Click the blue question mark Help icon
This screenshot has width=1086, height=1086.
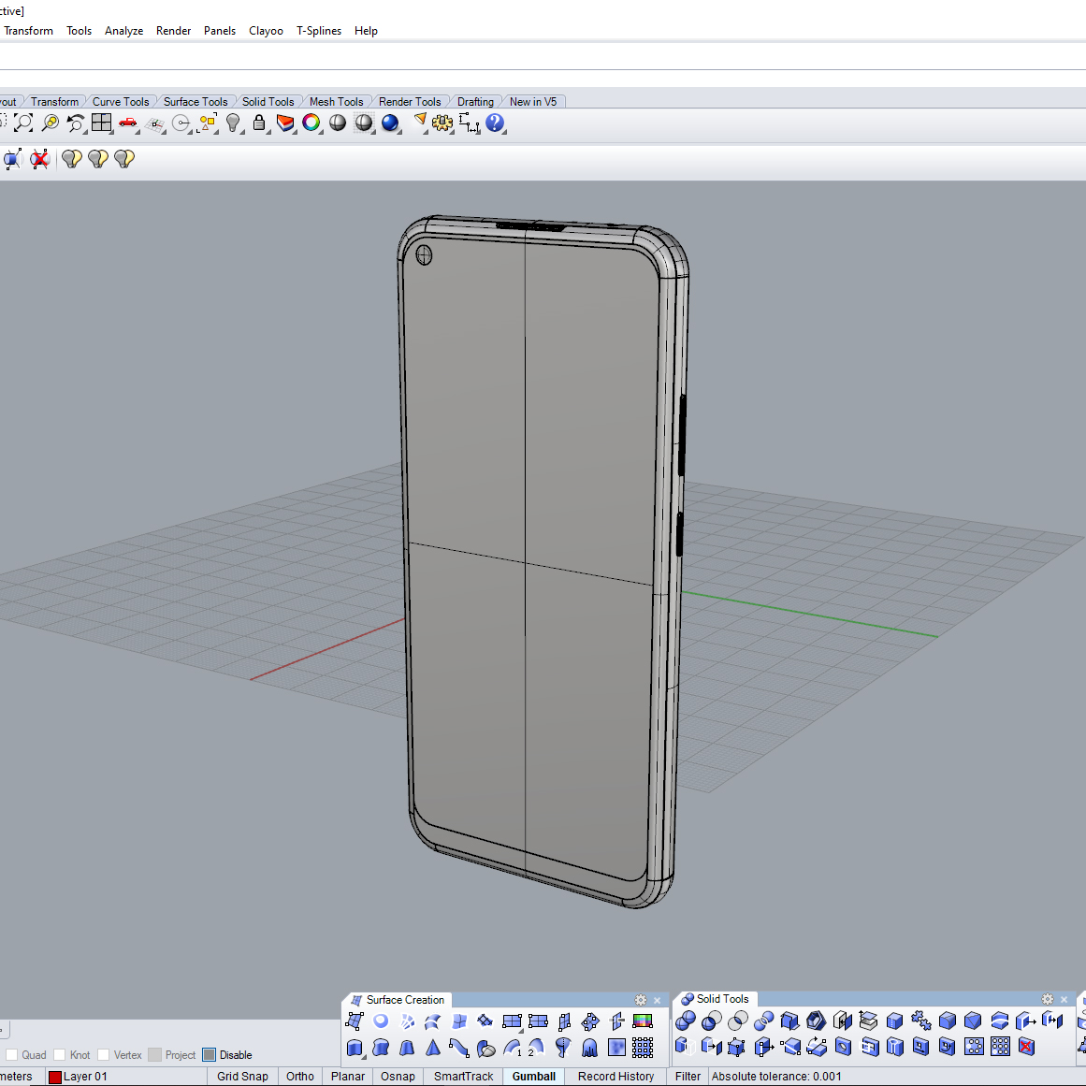pos(495,123)
